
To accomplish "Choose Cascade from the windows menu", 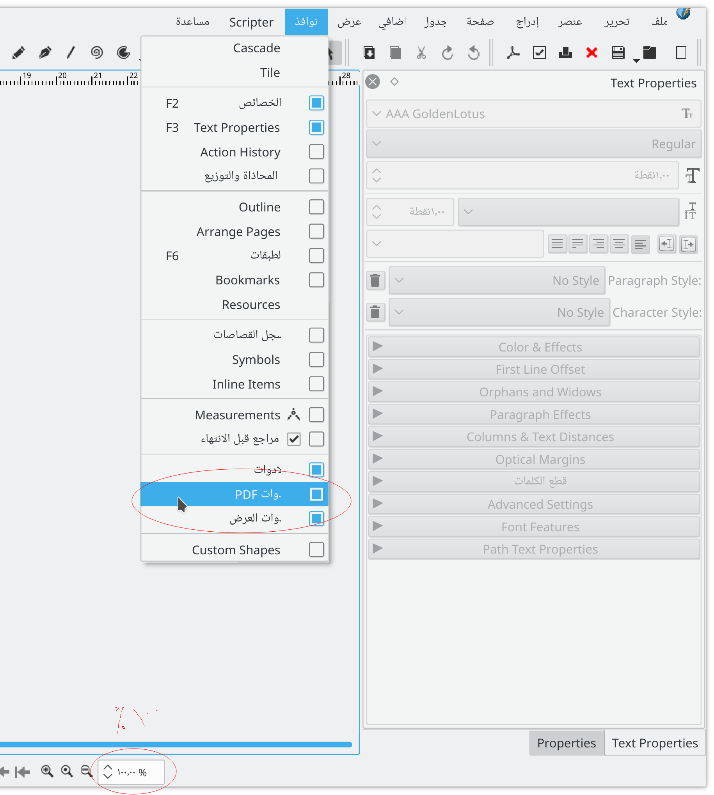I will click(257, 48).
